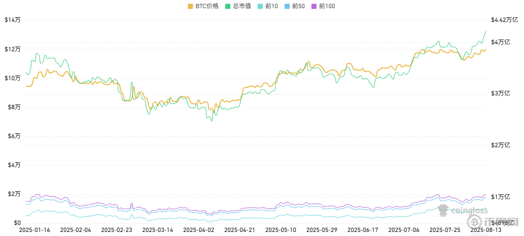Toggle the BTC价格 series legend label
Screen dimensions: 524x236
207,6
